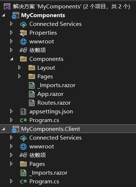Select the appsettings.json file name
Image resolution: width=136 pixels, height=187 pixels.
pos(51,112)
